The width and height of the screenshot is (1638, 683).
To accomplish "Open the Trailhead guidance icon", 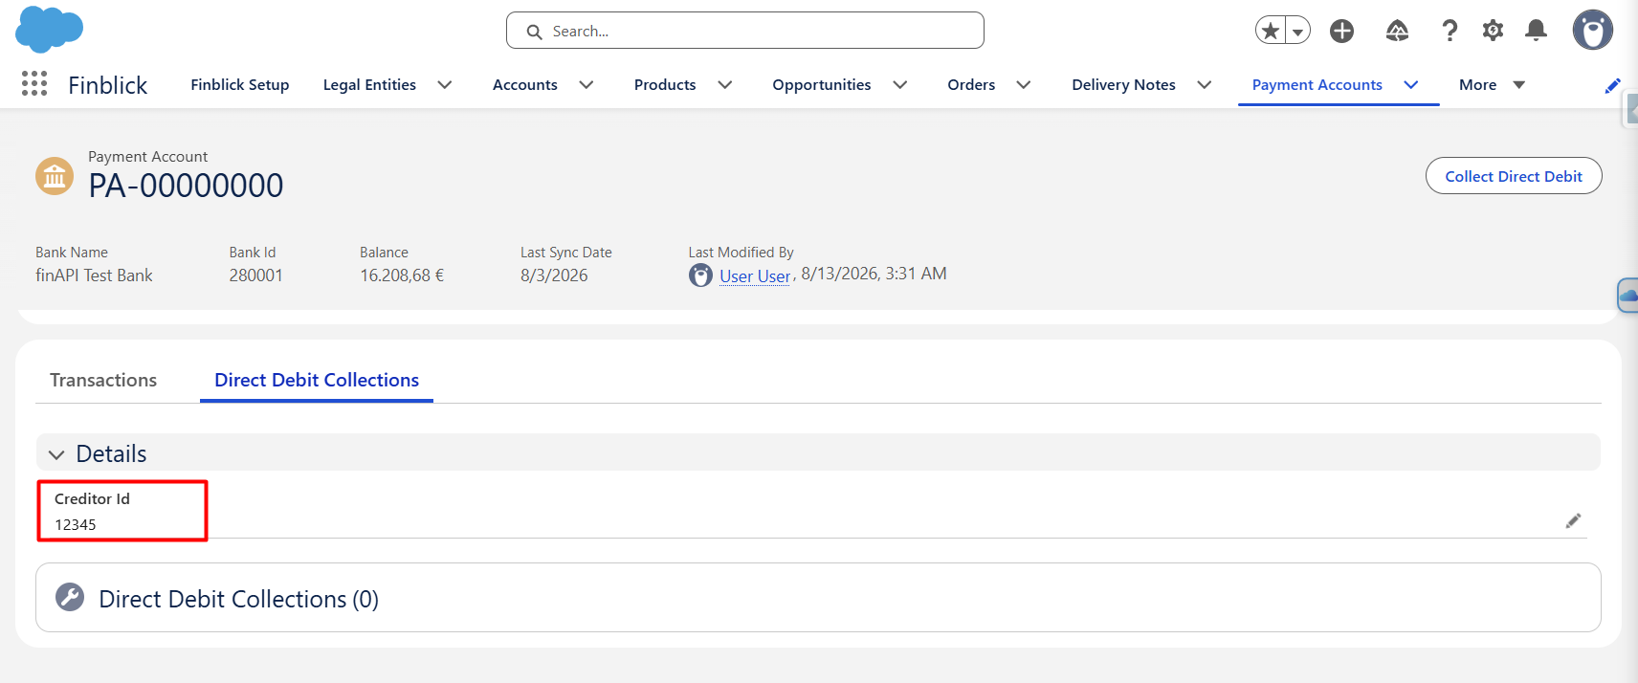I will tap(1397, 31).
